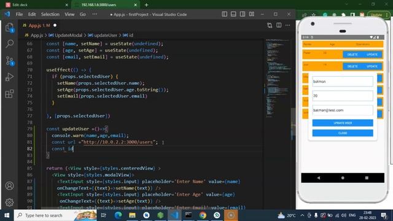Open the File menu
The image size is (393, 221).
pos(19,14)
